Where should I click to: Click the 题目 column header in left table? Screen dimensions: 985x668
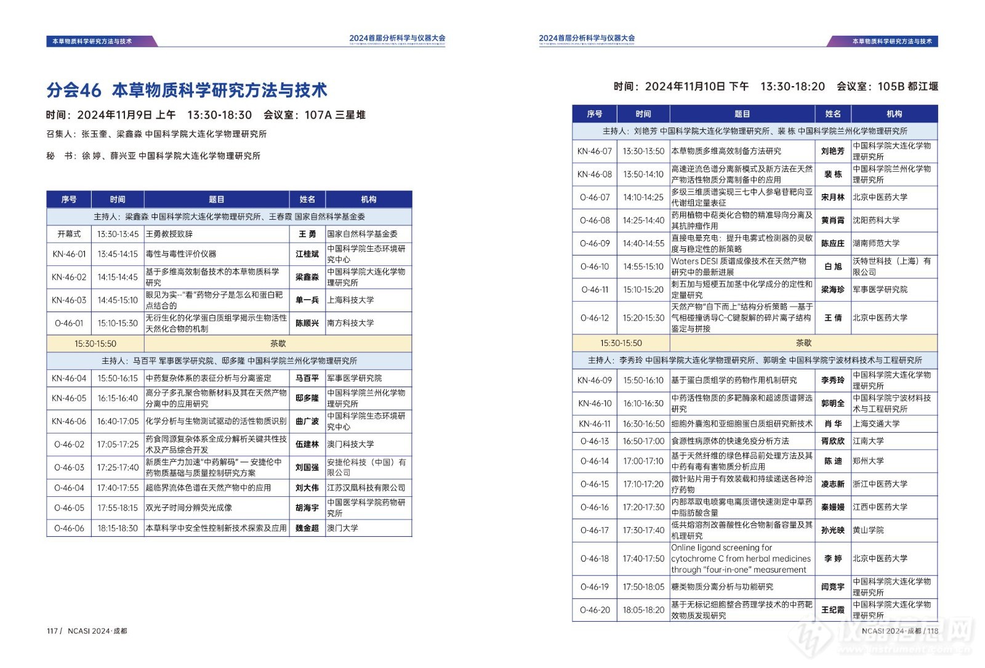tap(217, 199)
